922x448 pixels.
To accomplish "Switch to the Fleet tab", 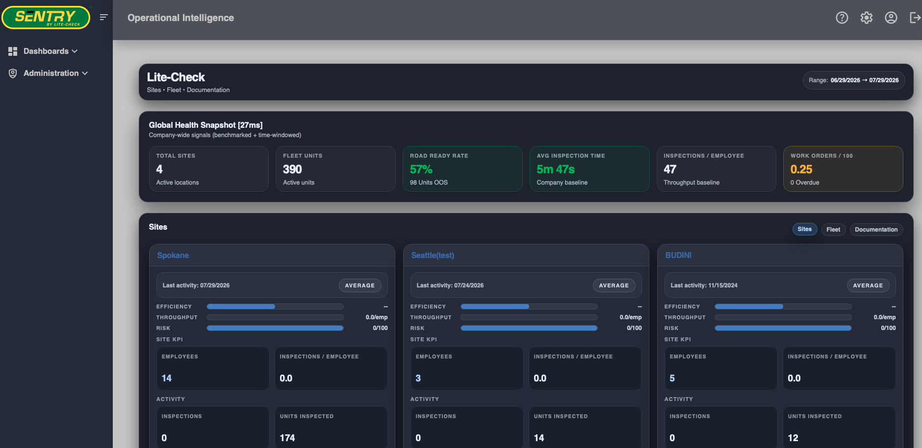I will 833,230.
